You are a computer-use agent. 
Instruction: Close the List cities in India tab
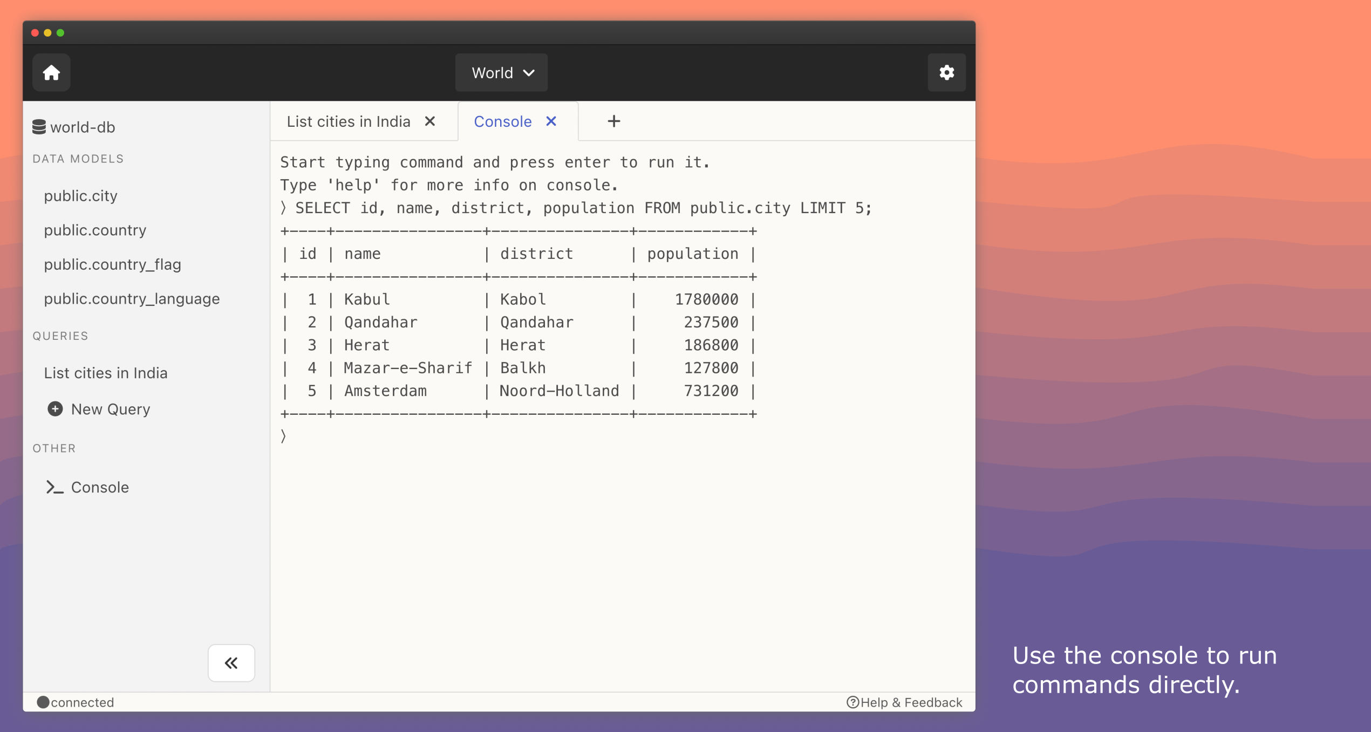[430, 121]
